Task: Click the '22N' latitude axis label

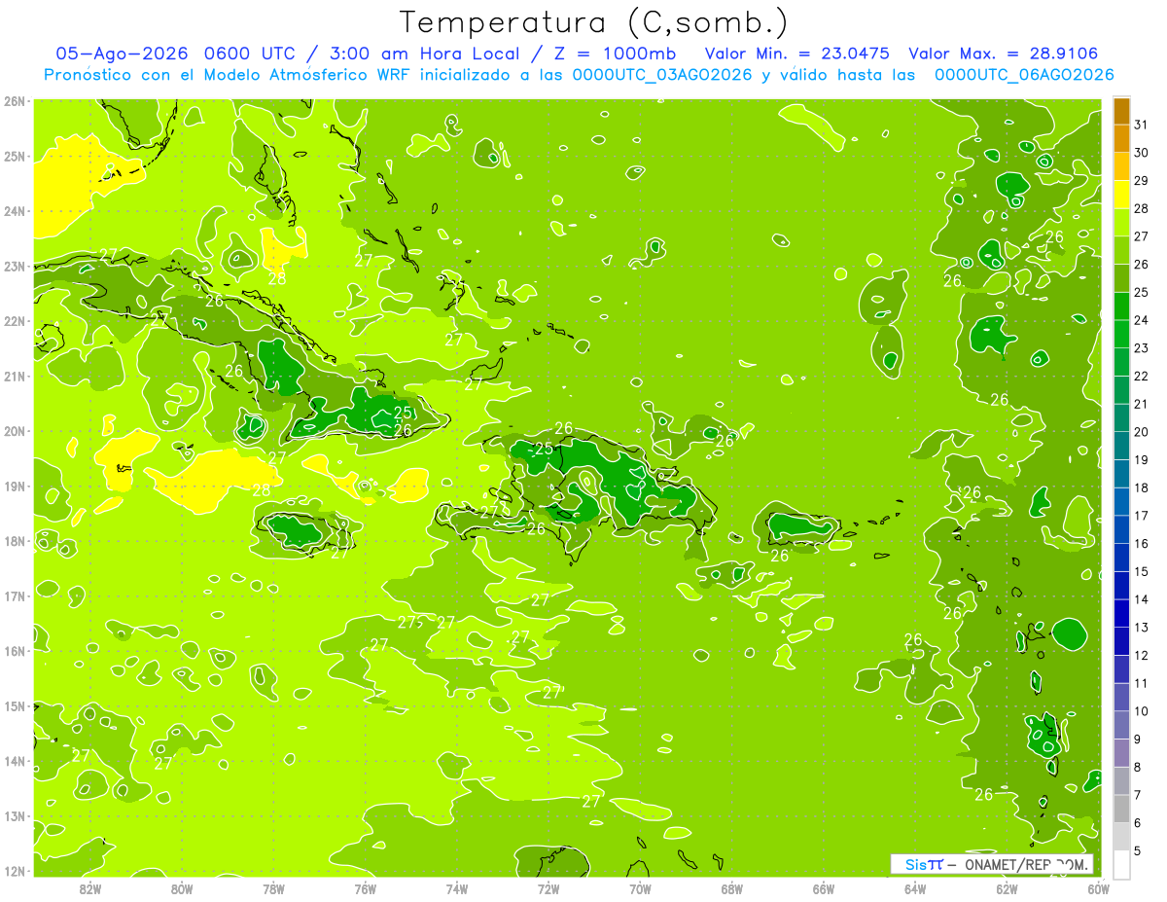Action: click(14, 321)
